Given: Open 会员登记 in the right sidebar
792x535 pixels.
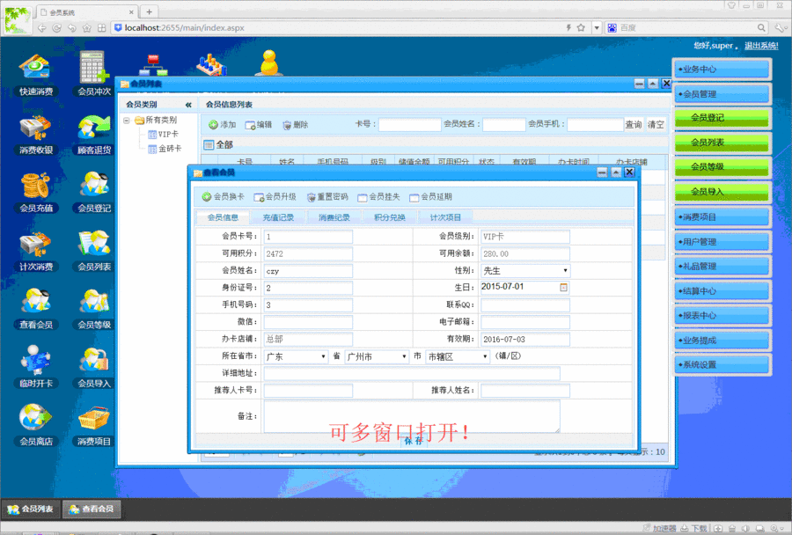Looking at the screenshot, I should click(722, 118).
